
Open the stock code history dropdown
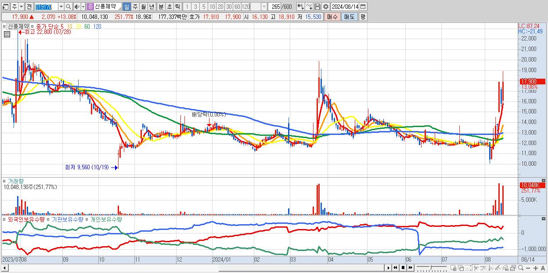[x=61, y=7]
